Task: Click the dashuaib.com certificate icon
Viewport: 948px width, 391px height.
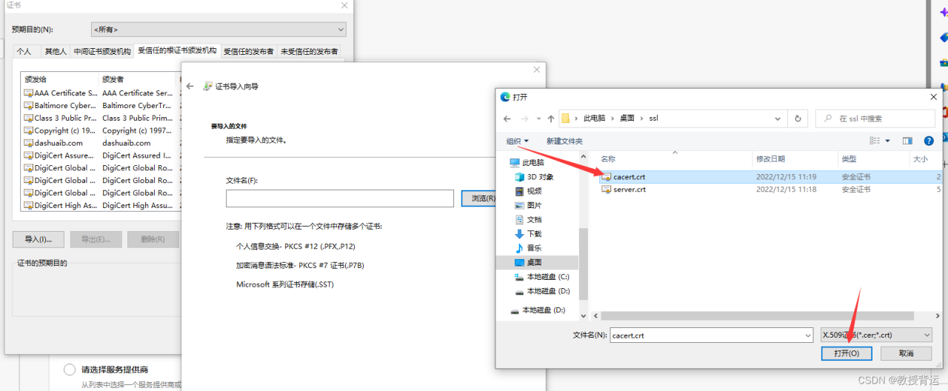Action: coord(29,143)
